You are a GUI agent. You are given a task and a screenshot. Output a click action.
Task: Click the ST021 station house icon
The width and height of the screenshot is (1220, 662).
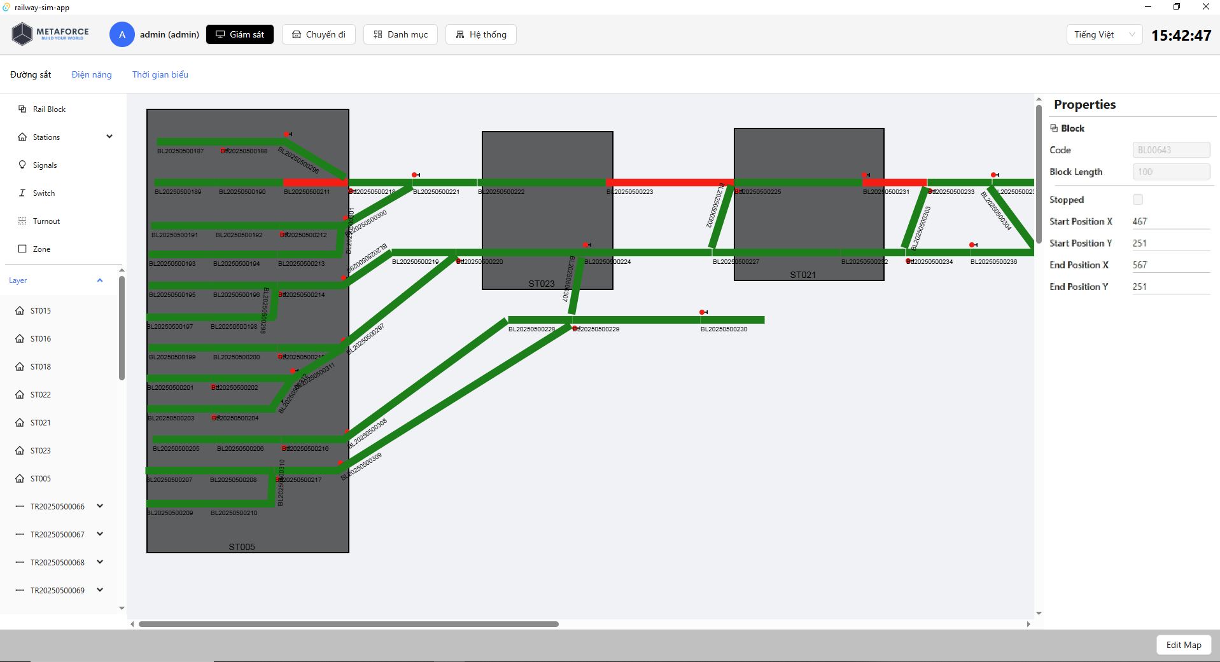20,423
